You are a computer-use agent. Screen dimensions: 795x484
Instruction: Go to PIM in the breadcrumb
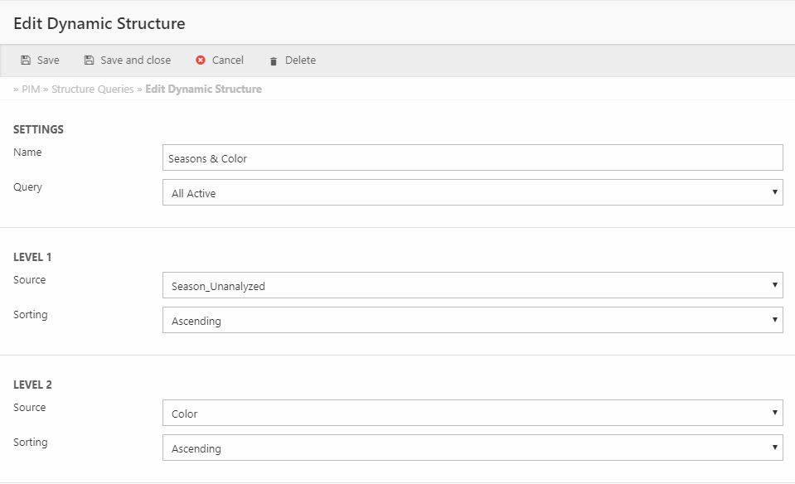tap(31, 89)
